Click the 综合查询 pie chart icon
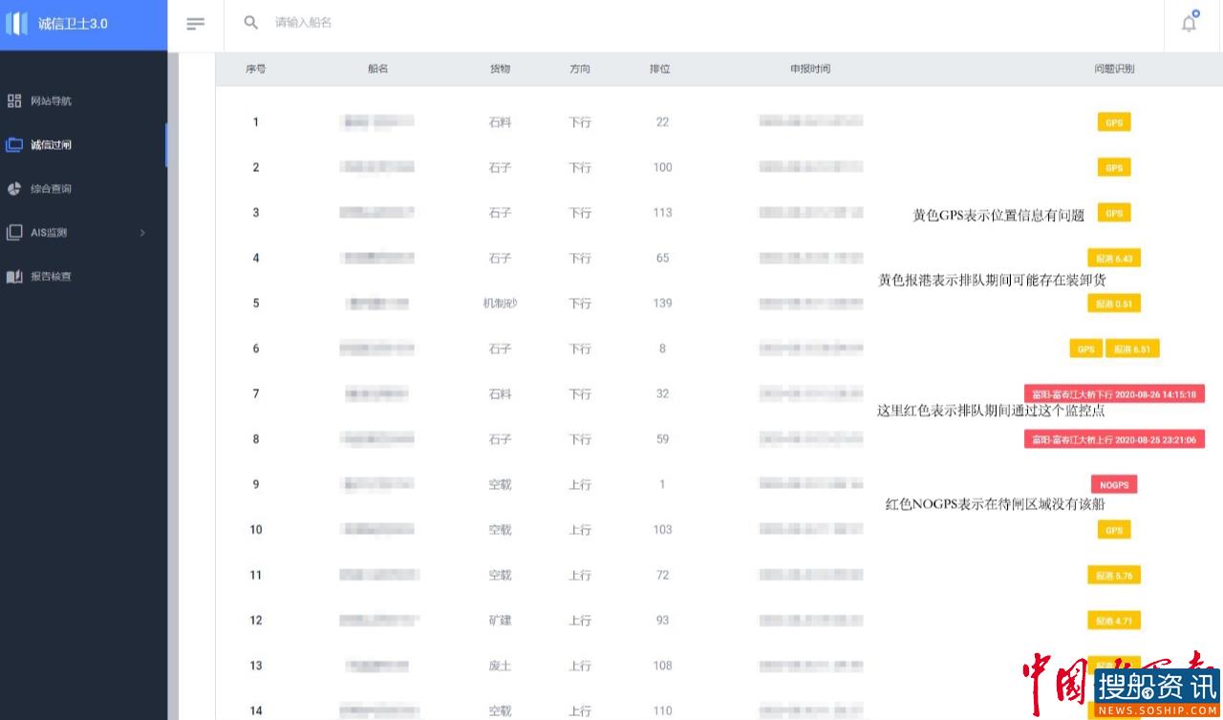Screen dimensions: 1223x720 pyautogui.click(x=14, y=189)
